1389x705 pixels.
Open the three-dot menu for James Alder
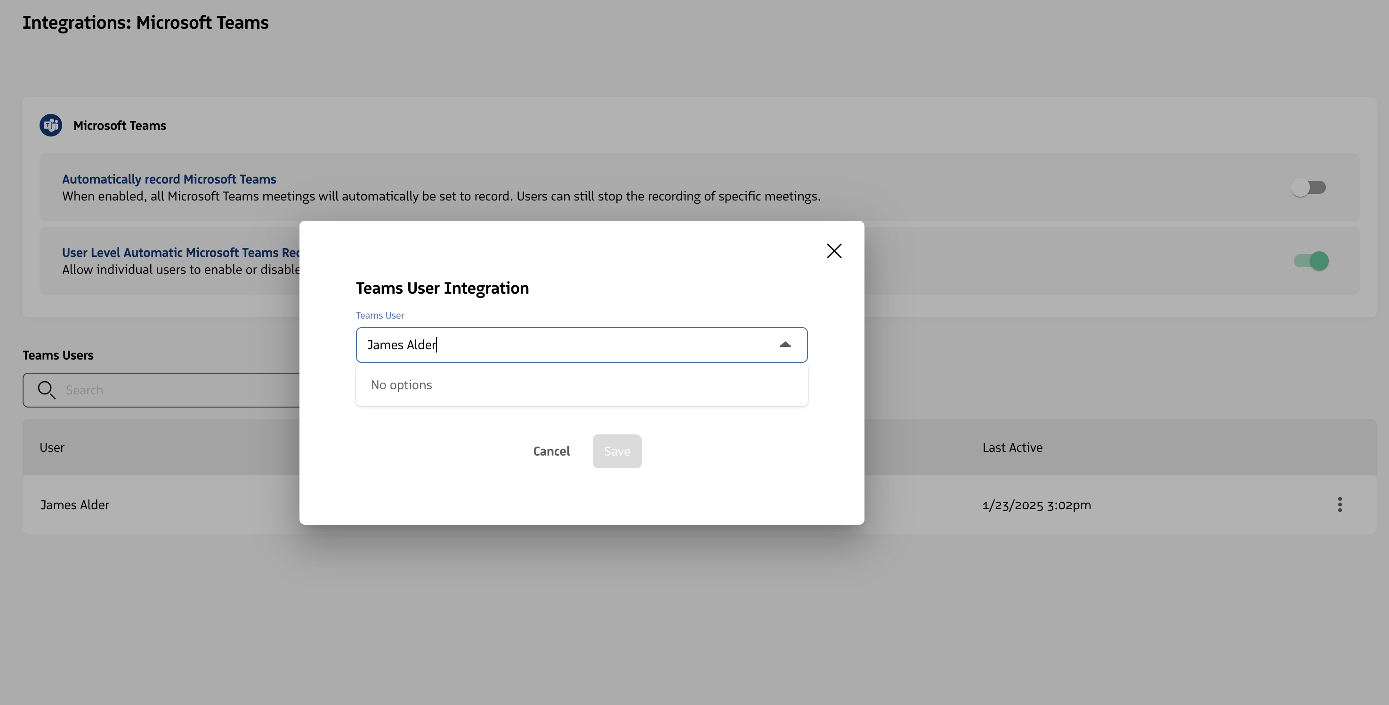point(1340,505)
